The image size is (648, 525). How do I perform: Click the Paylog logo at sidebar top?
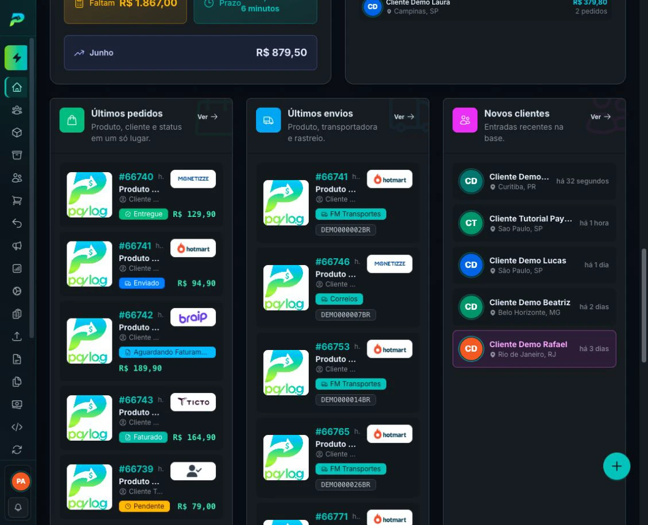pyautogui.click(x=17, y=20)
